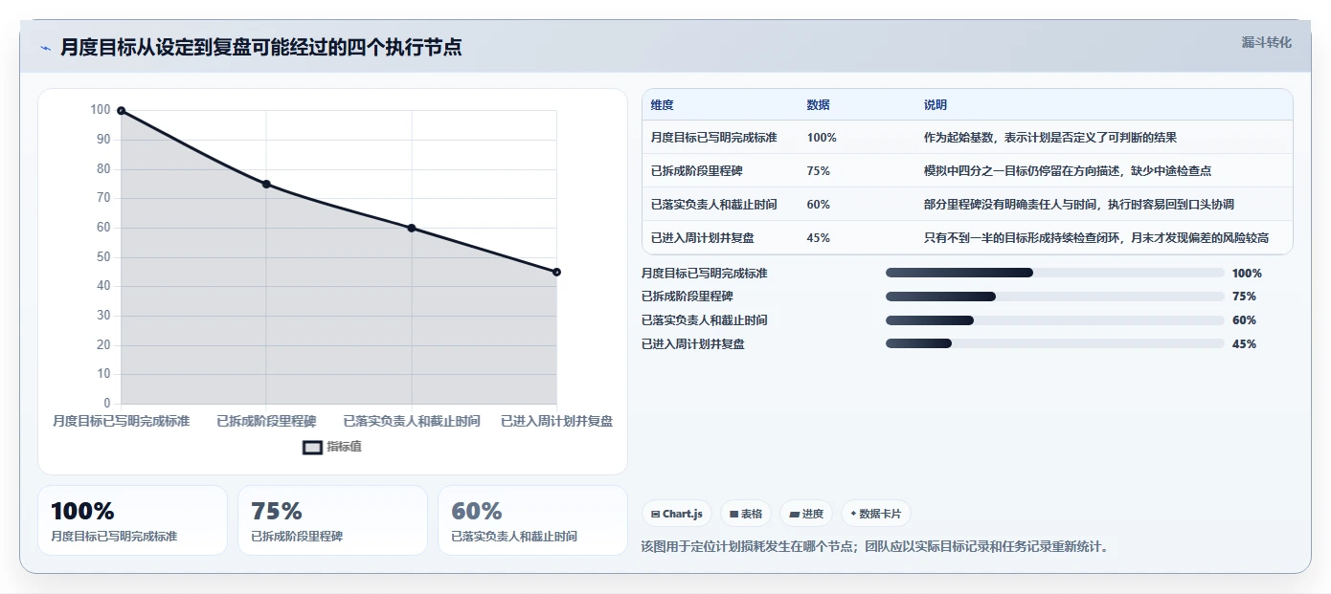
Task: Click the 已落实负责人和截止时间 progress bar
Action: click(1055, 320)
